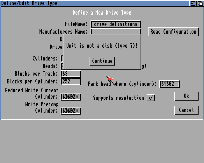Confirm with the Ok button
The width and height of the screenshot is (204, 163).
[186, 96]
